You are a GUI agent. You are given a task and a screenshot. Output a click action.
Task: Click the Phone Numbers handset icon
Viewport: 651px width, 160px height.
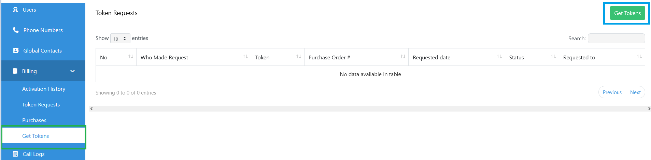point(16,30)
